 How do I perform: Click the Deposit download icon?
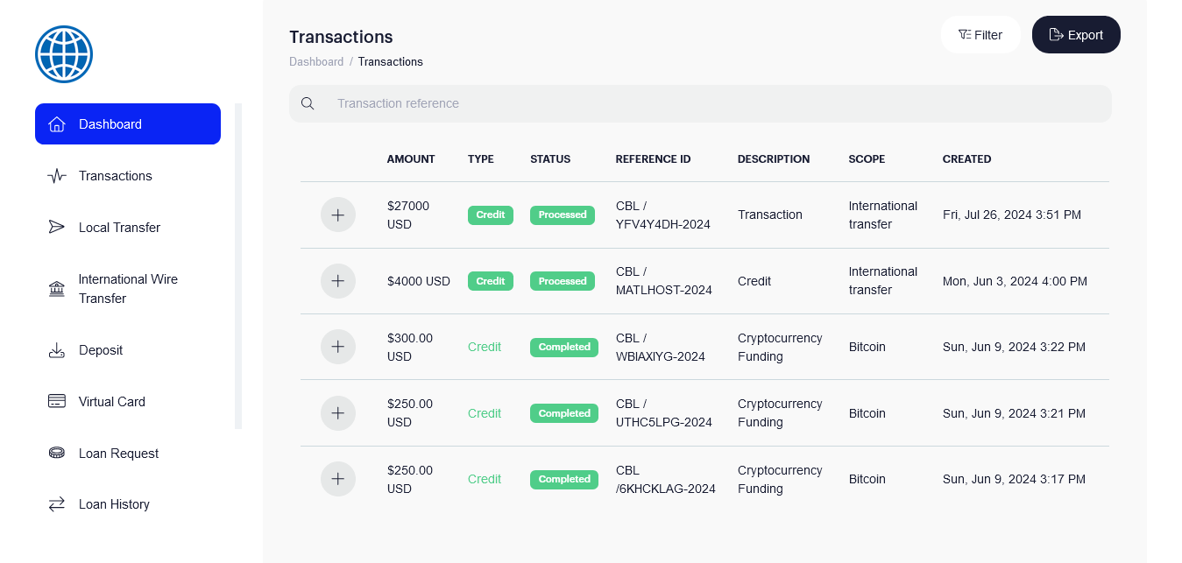[57, 350]
